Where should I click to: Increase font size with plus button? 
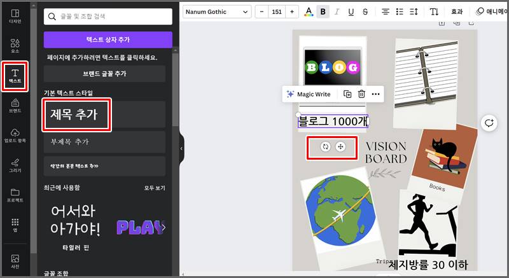click(x=292, y=11)
